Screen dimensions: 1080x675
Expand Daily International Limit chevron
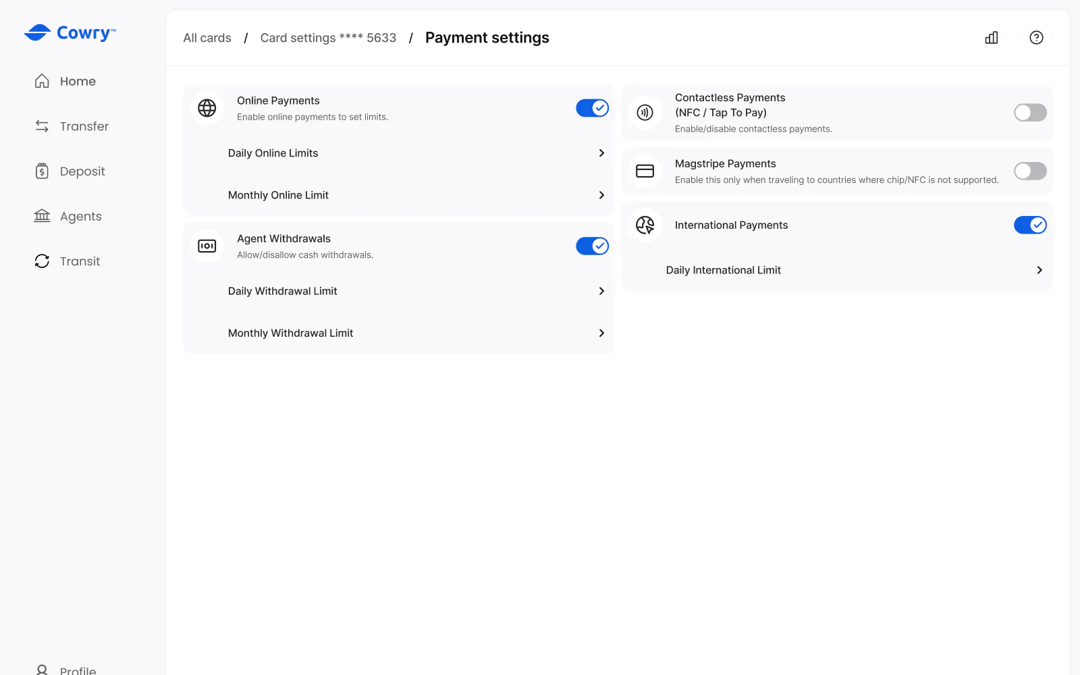pos(1039,270)
